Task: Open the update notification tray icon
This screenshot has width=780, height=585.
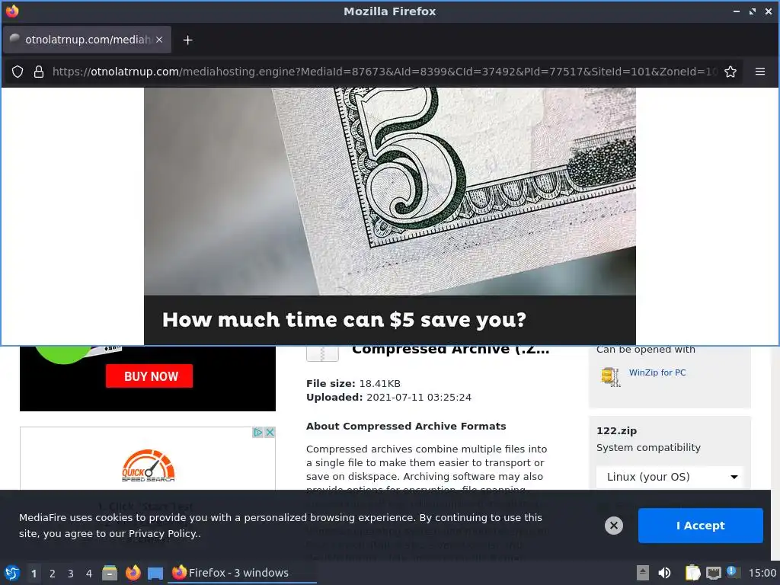Action: 734,572
